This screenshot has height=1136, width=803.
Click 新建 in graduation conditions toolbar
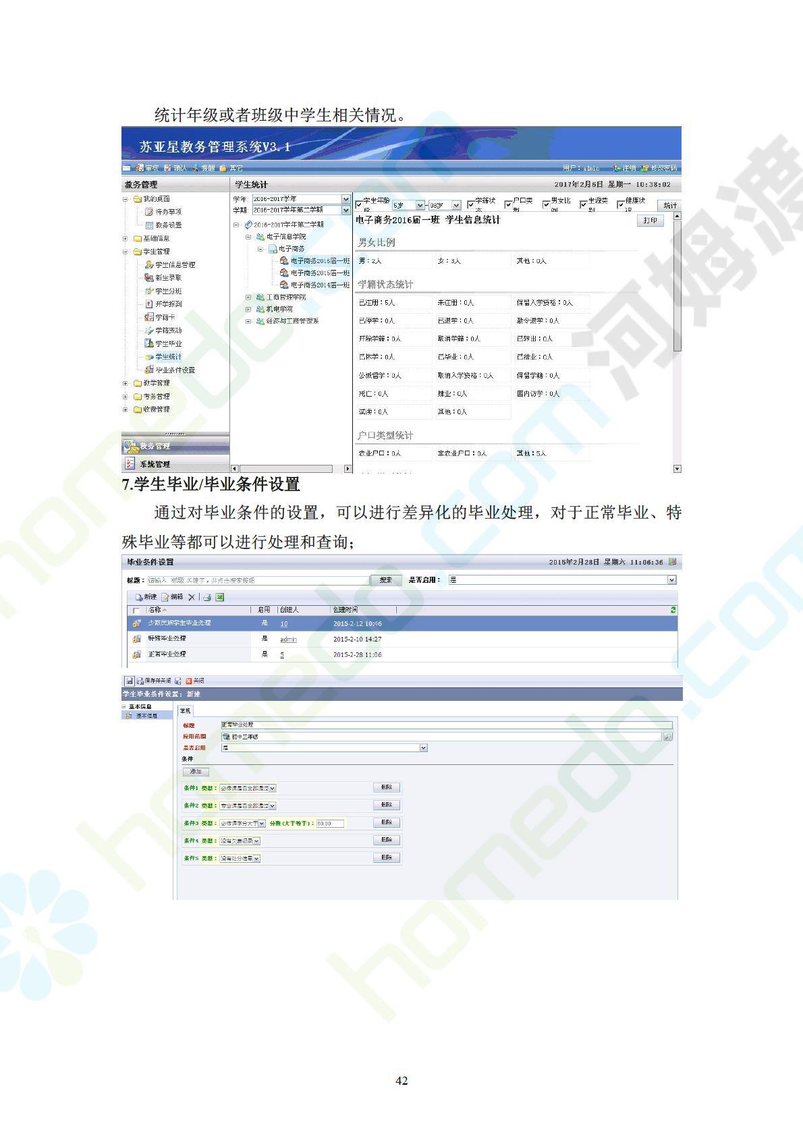pyautogui.click(x=146, y=597)
